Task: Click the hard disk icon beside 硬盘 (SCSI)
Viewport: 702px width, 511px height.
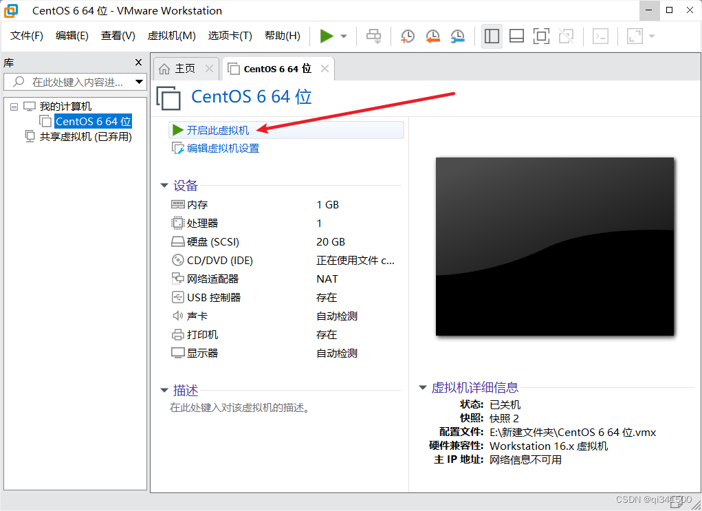Action: click(x=178, y=242)
